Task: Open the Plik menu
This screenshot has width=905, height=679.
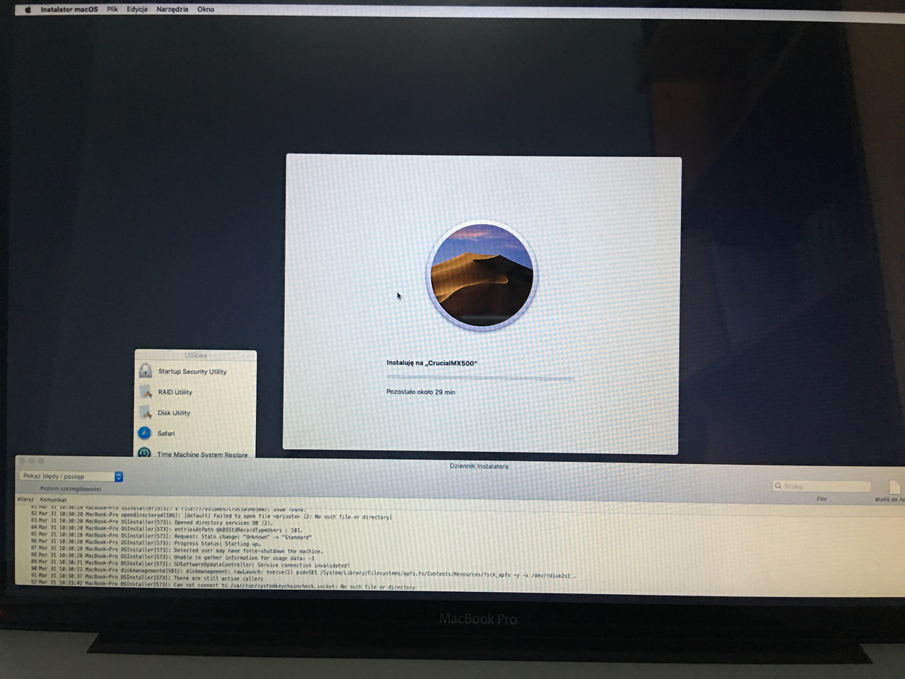Action: click(112, 10)
